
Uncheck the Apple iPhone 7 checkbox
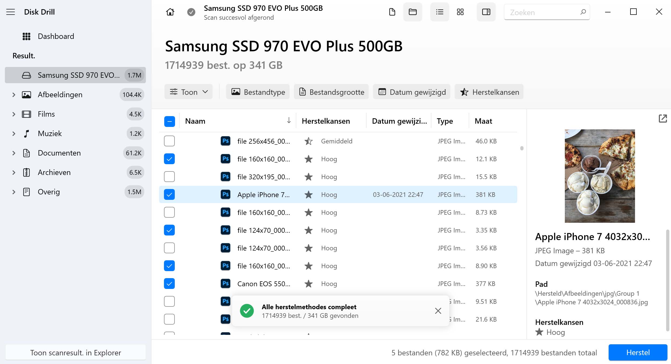pos(169,194)
